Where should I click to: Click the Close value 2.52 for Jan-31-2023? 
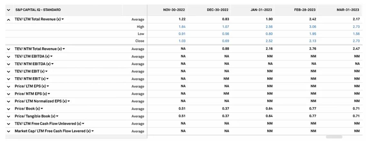(269, 41)
